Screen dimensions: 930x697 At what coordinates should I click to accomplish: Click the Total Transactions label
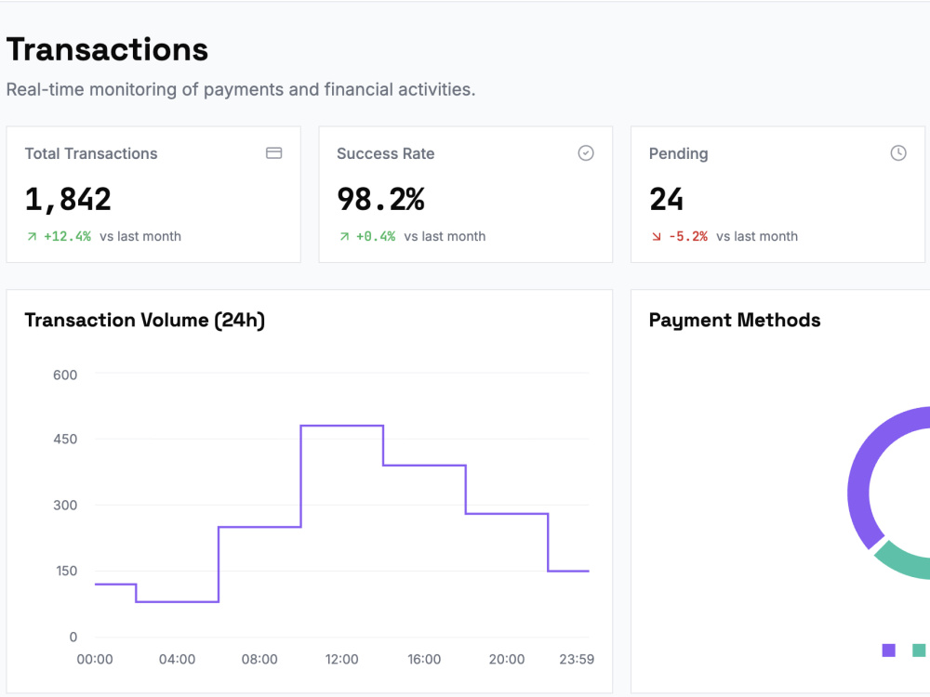point(91,153)
